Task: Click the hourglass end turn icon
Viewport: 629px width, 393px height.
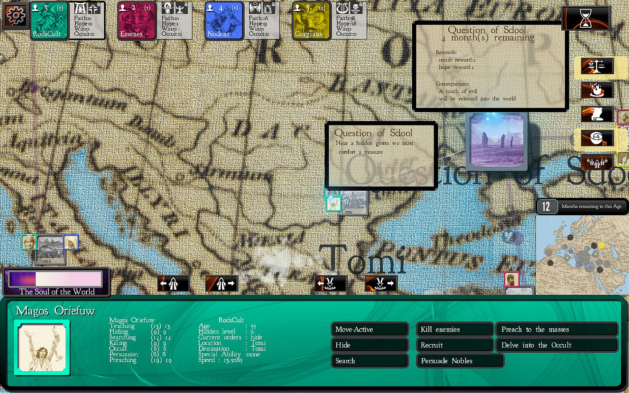Action: point(585,18)
